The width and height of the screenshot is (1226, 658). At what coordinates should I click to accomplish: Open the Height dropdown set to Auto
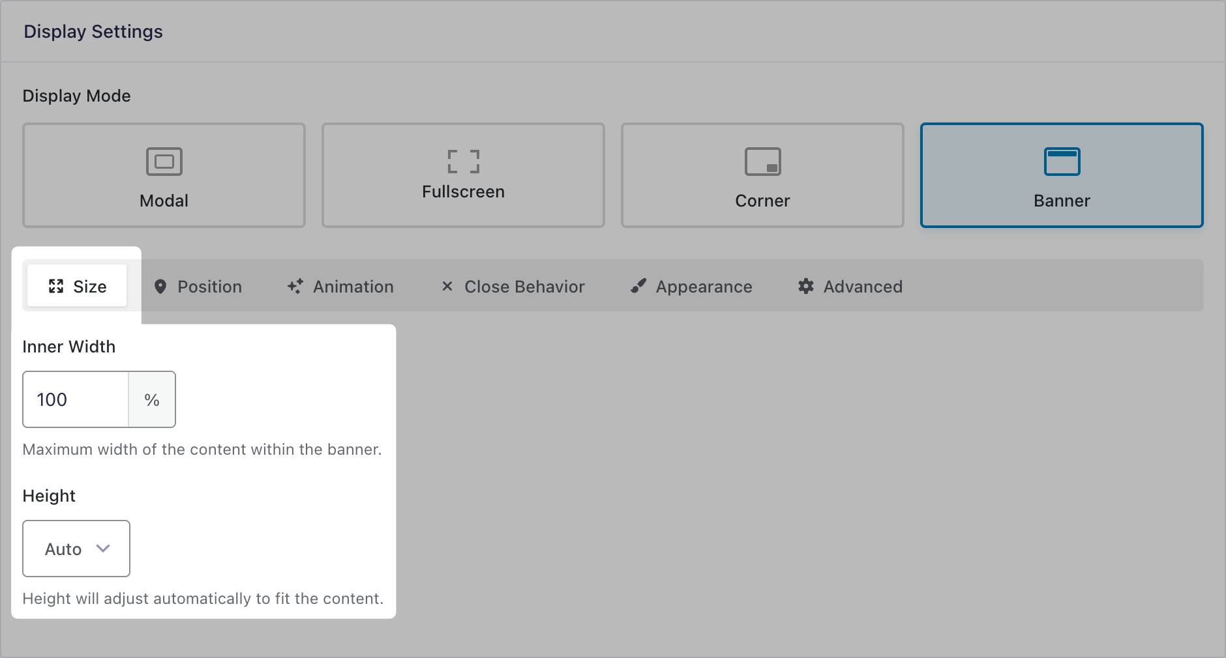[x=76, y=549]
